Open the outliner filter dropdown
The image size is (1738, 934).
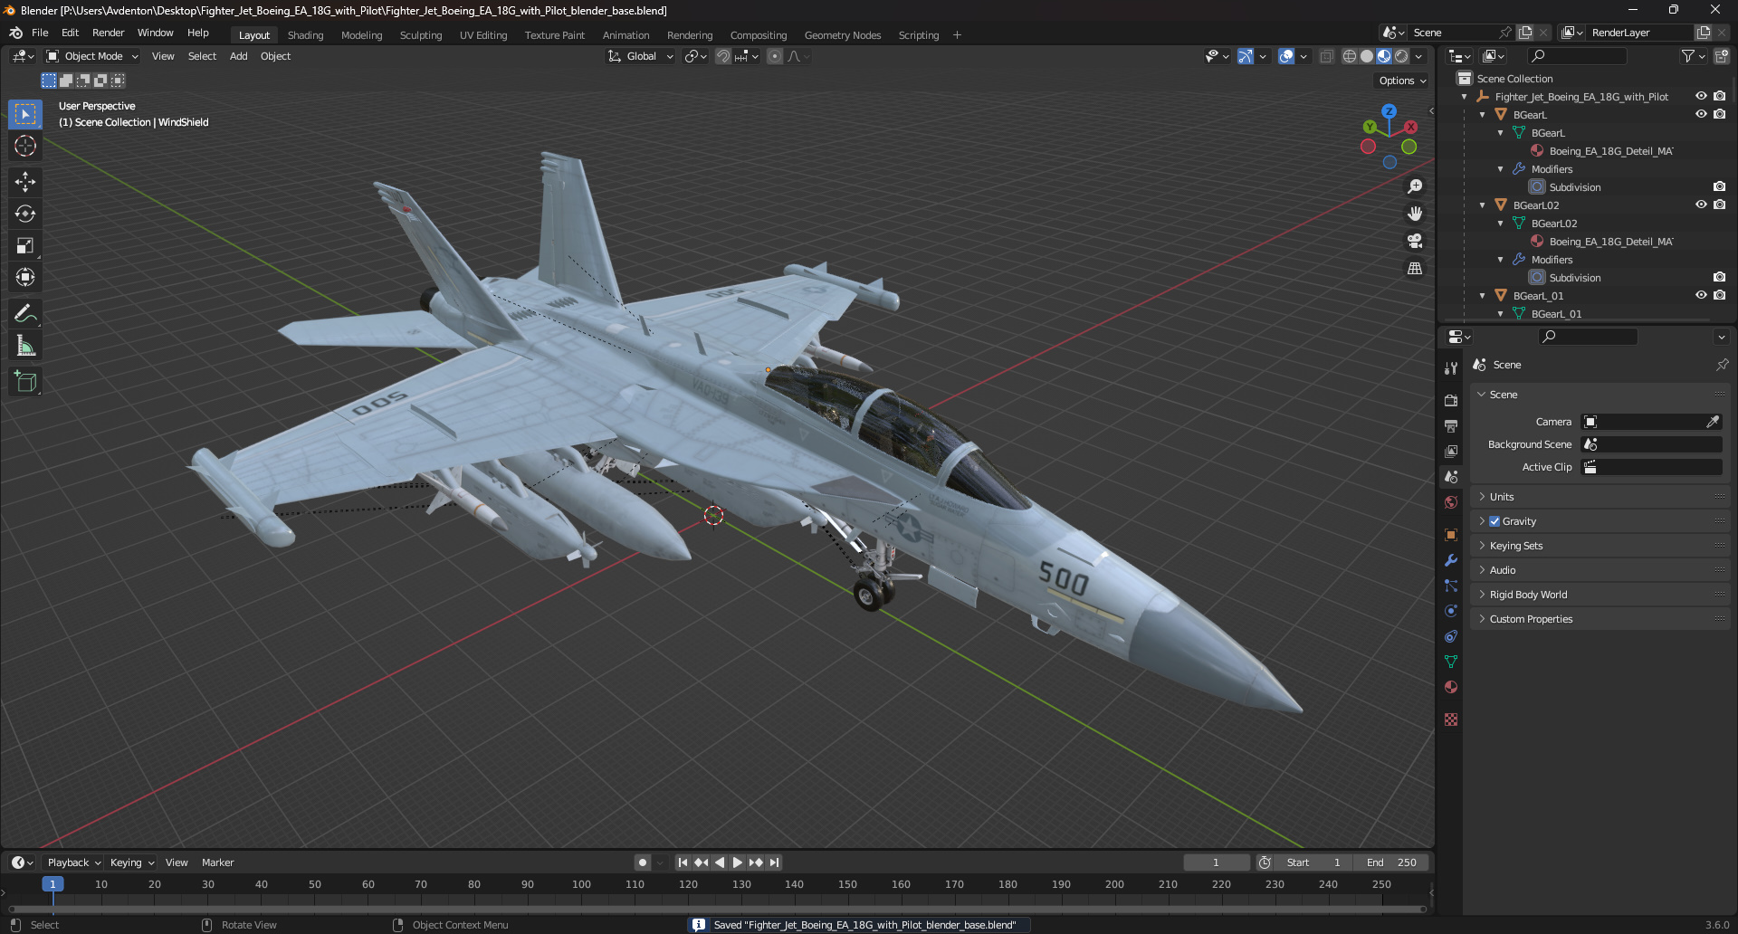1693,56
